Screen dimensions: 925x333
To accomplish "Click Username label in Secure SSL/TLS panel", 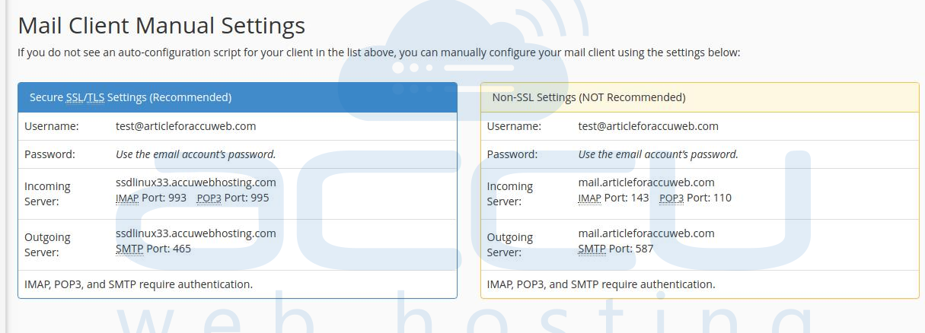I will coord(52,126).
